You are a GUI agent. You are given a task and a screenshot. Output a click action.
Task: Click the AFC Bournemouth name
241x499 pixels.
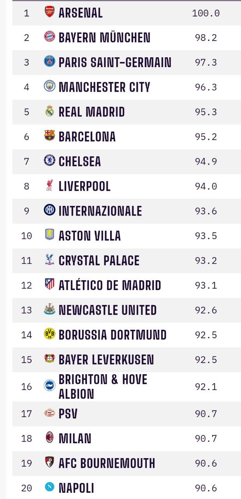107,463
